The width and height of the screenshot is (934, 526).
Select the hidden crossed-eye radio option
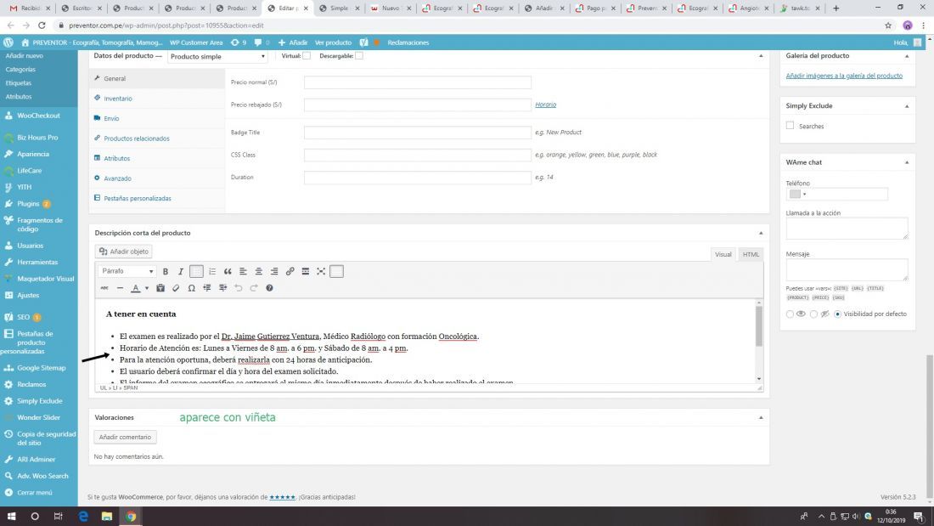pyautogui.click(x=813, y=314)
